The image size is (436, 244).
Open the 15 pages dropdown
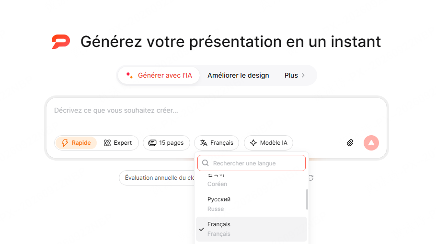(166, 143)
